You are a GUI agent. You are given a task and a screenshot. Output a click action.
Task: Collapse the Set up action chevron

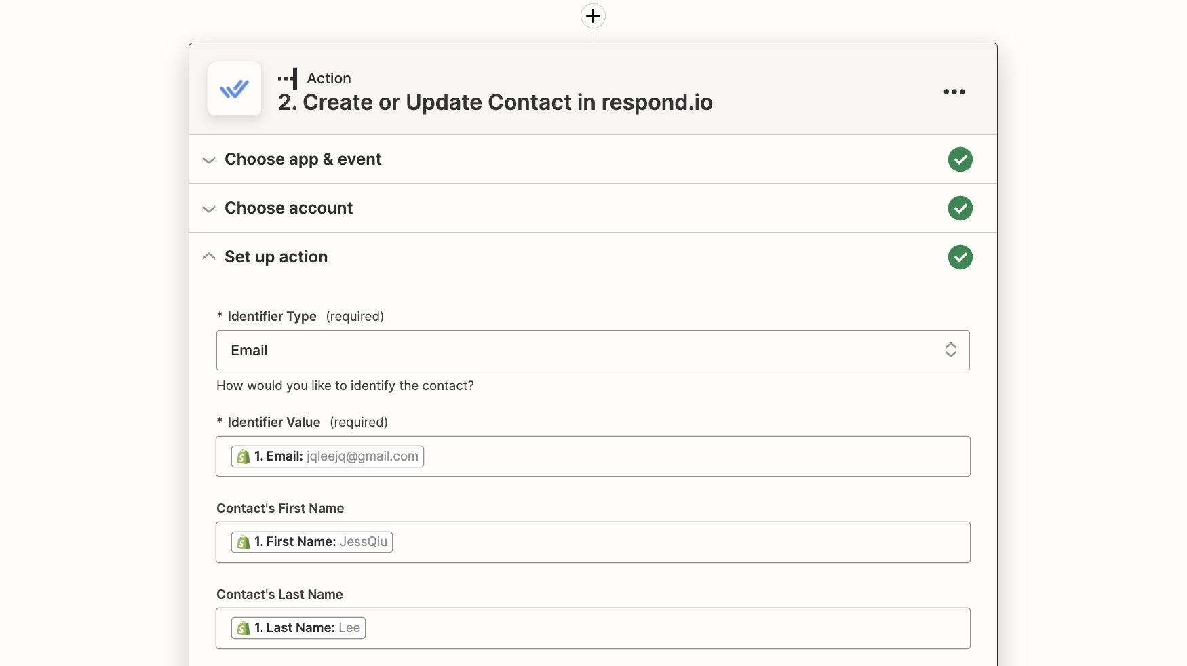(209, 256)
